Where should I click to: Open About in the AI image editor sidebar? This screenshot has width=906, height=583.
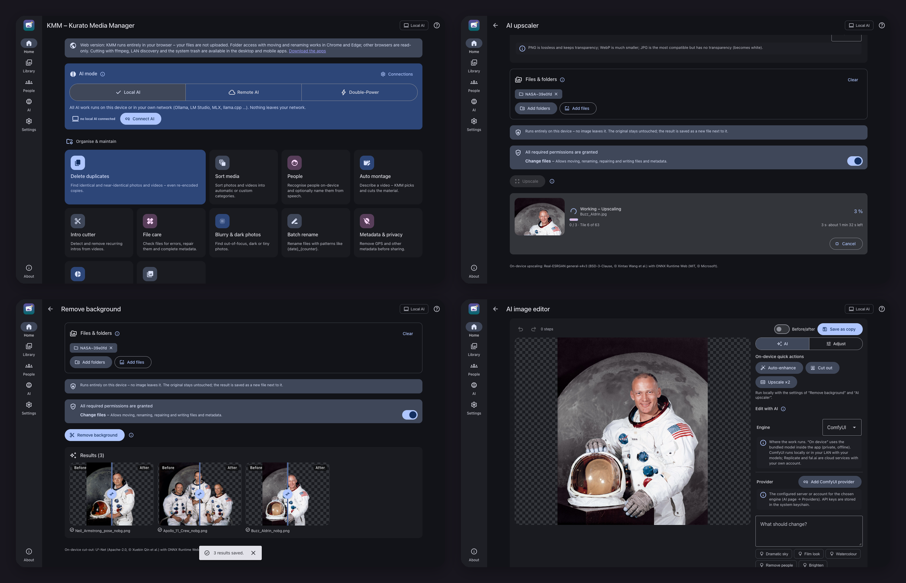tap(474, 555)
